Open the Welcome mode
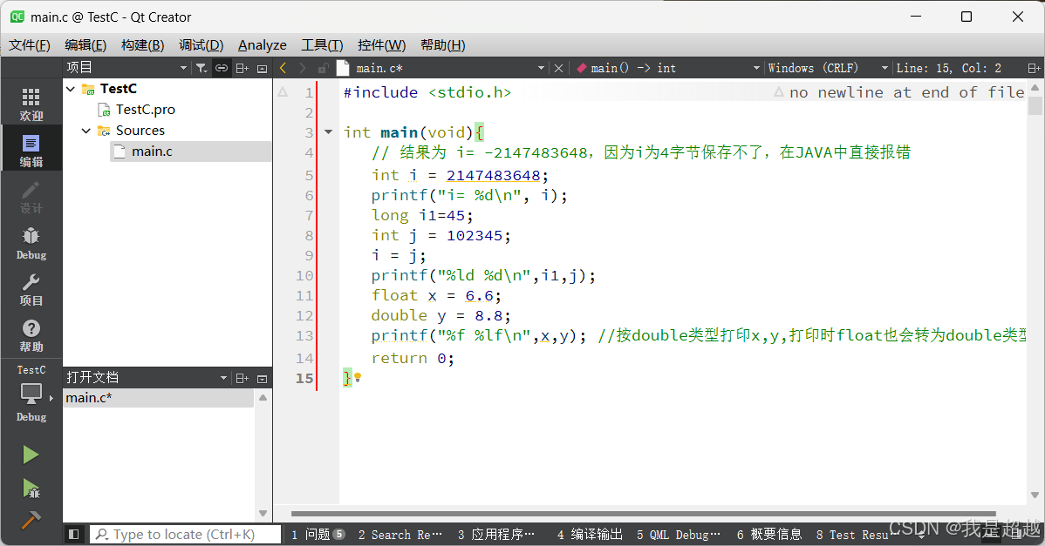 [x=31, y=104]
